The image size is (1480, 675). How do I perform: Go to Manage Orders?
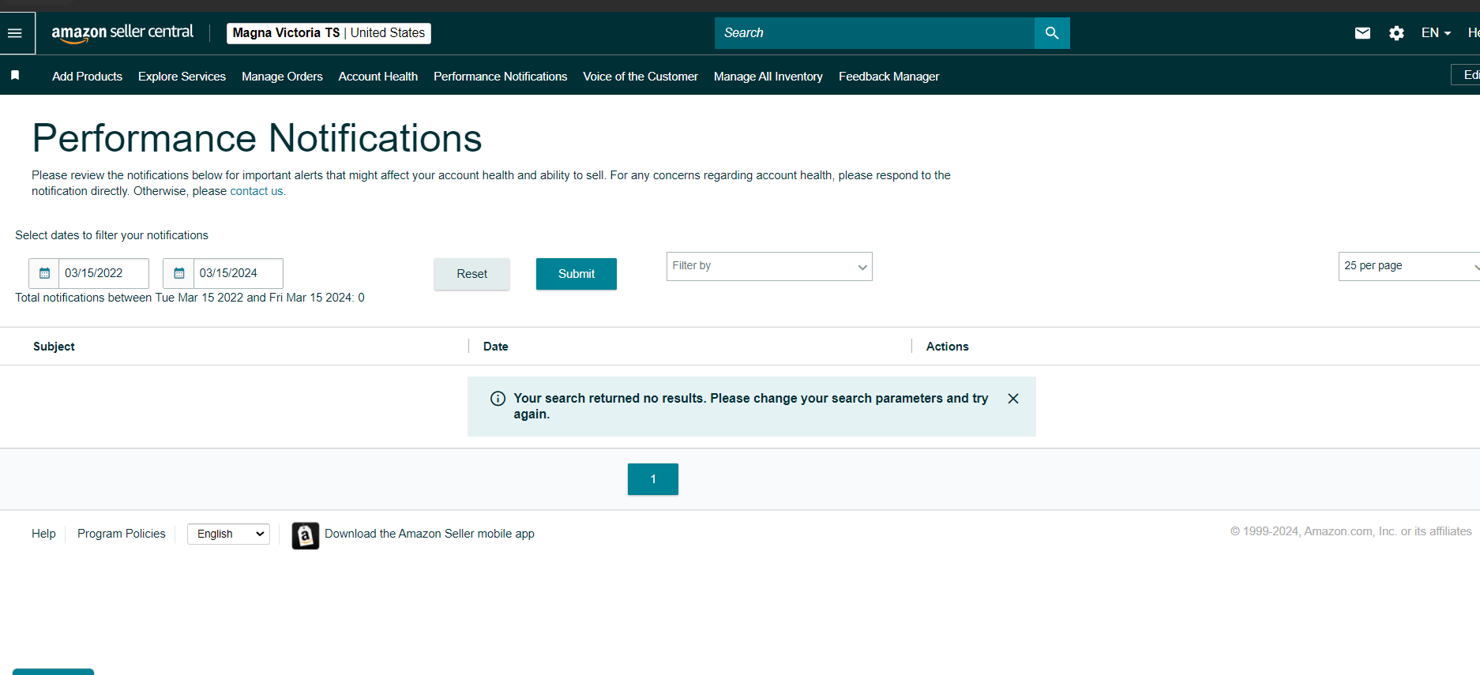click(282, 77)
